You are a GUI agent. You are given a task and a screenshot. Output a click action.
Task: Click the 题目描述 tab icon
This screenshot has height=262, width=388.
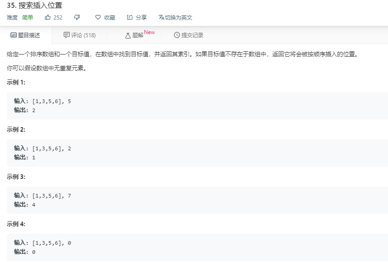[x=13, y=35]
